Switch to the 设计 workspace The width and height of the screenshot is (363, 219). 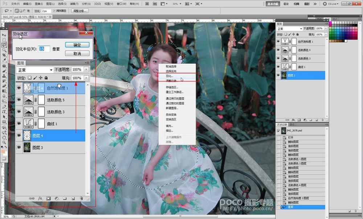tap(286, 4)
